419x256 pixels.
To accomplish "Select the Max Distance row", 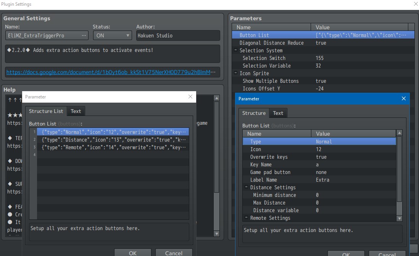I will [319, 203].
